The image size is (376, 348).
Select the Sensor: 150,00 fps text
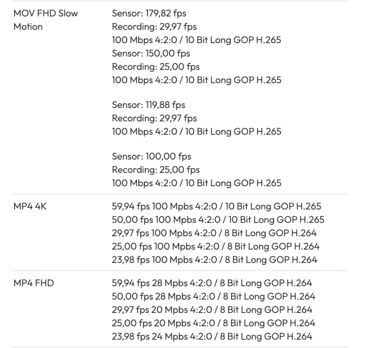pyautogui.click(x=151, y=53)
